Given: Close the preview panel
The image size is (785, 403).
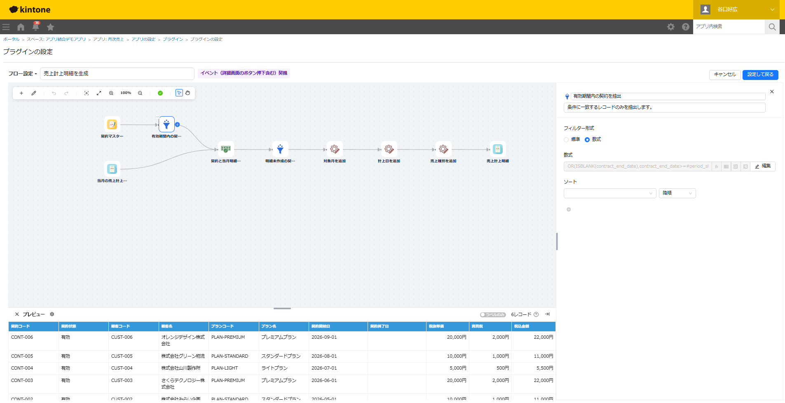Looking at the screenshot, I should (x=17, y=314).
